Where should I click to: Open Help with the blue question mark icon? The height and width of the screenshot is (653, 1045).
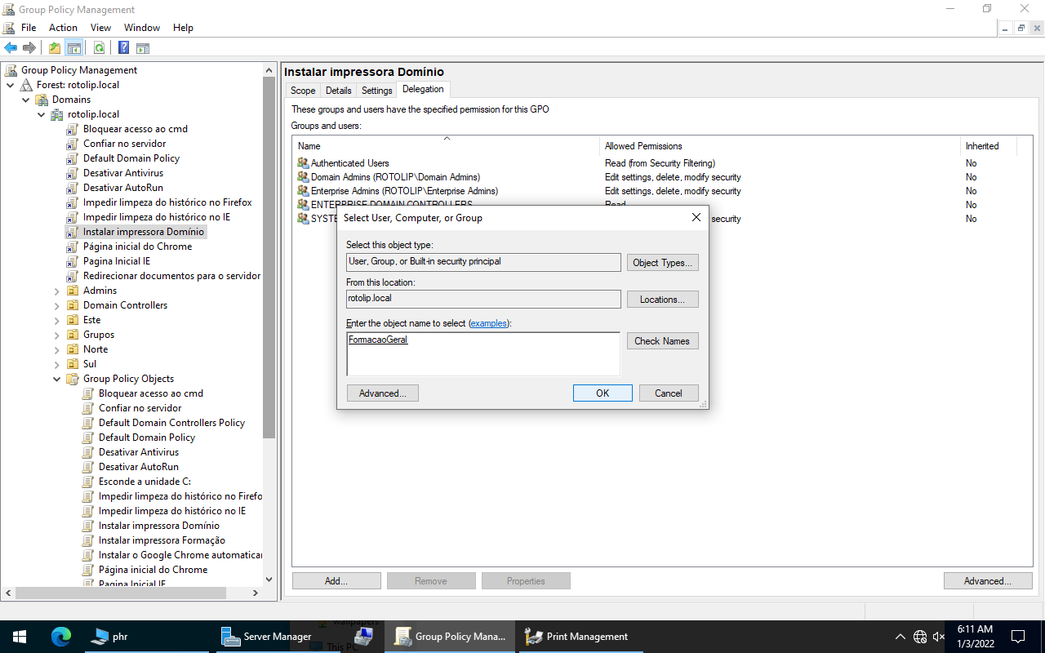coord(123,48)
